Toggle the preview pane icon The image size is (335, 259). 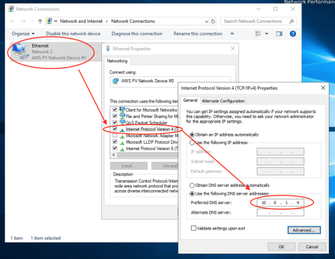pyautogui.click(x=279, y=33)
